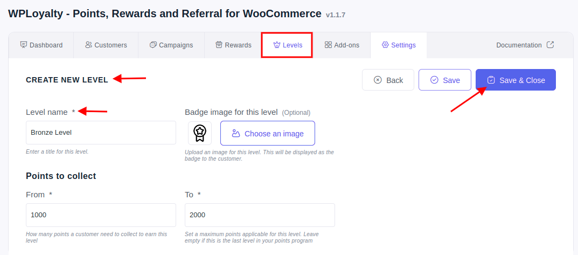The height and width of the screenshot is (255, 578).
Task: Click the Settings gear icon
Action: (385, 45)
